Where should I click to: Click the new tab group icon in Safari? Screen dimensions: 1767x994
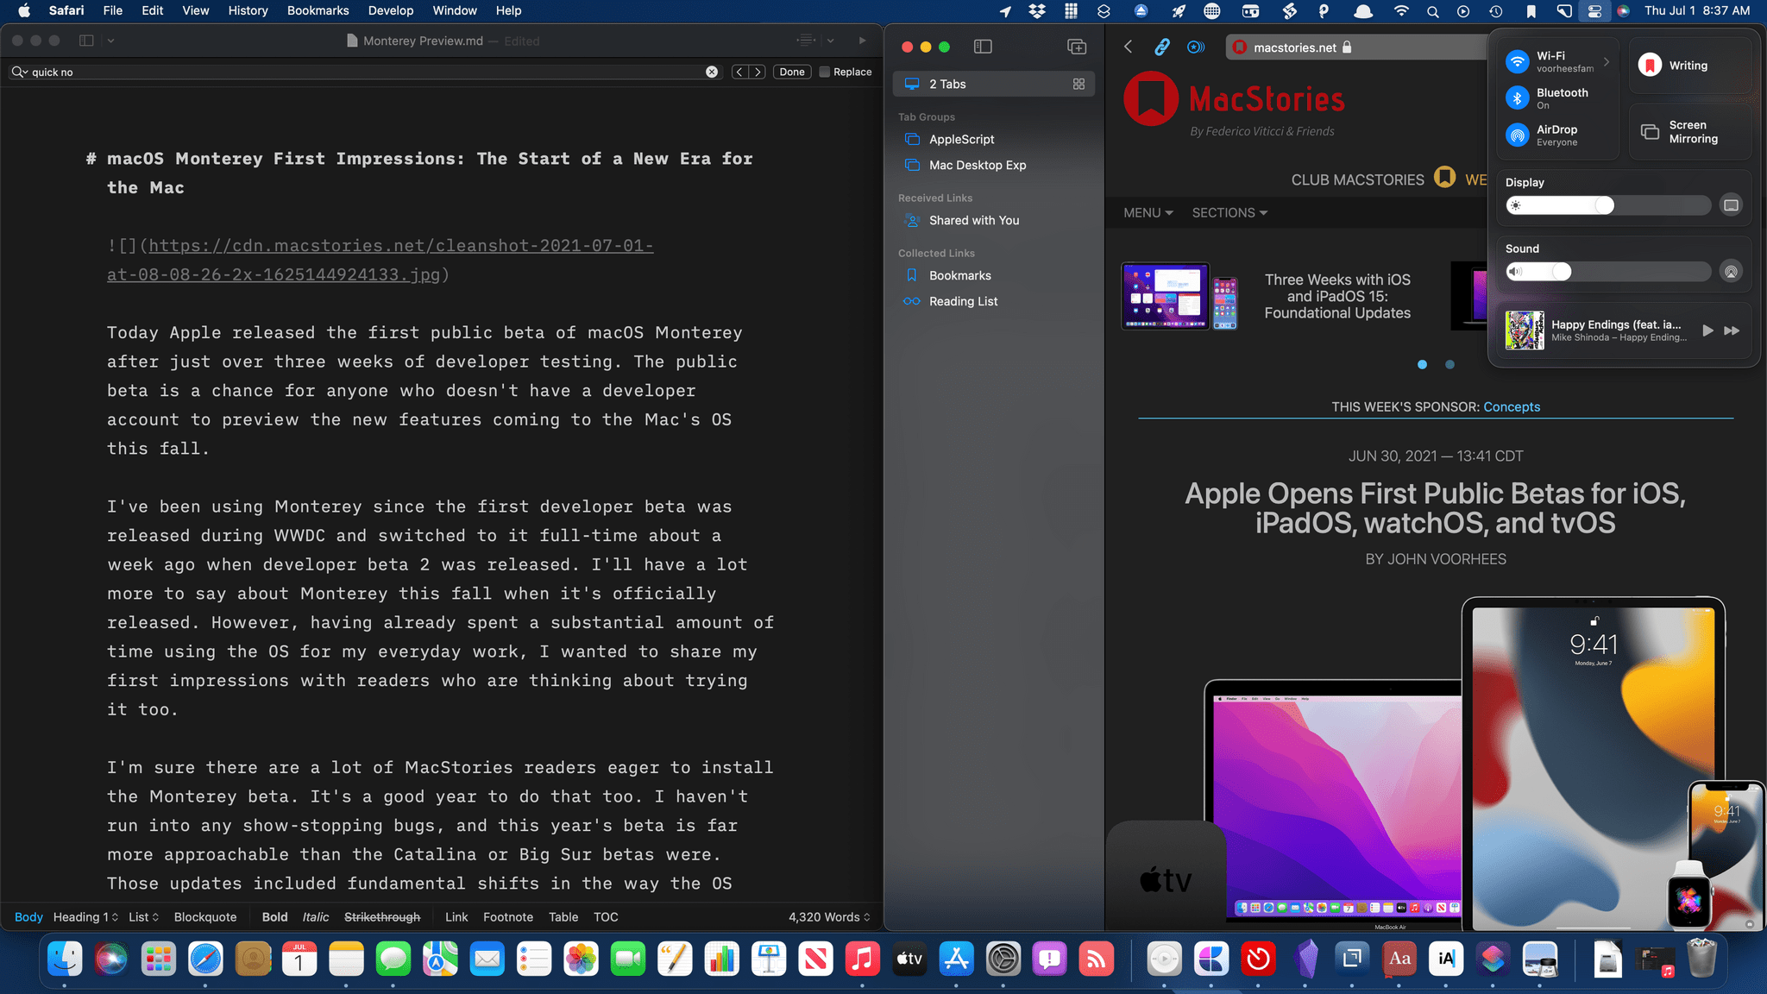[x=1077, y=47]
